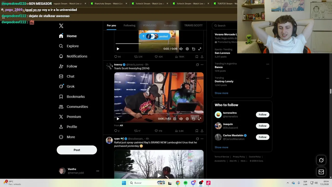Bookmark the post with 42K likes
The height and width of the screenshot is (187, 332).
[197, 57]
